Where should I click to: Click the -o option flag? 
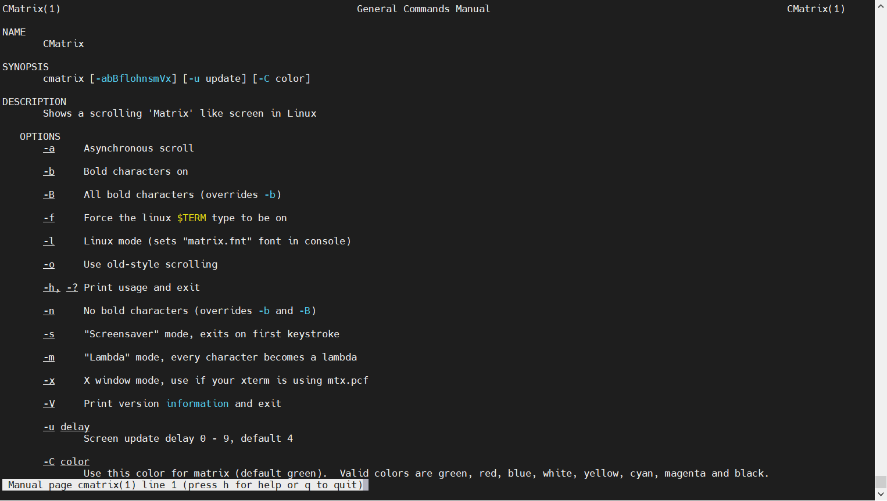point(49,264)
